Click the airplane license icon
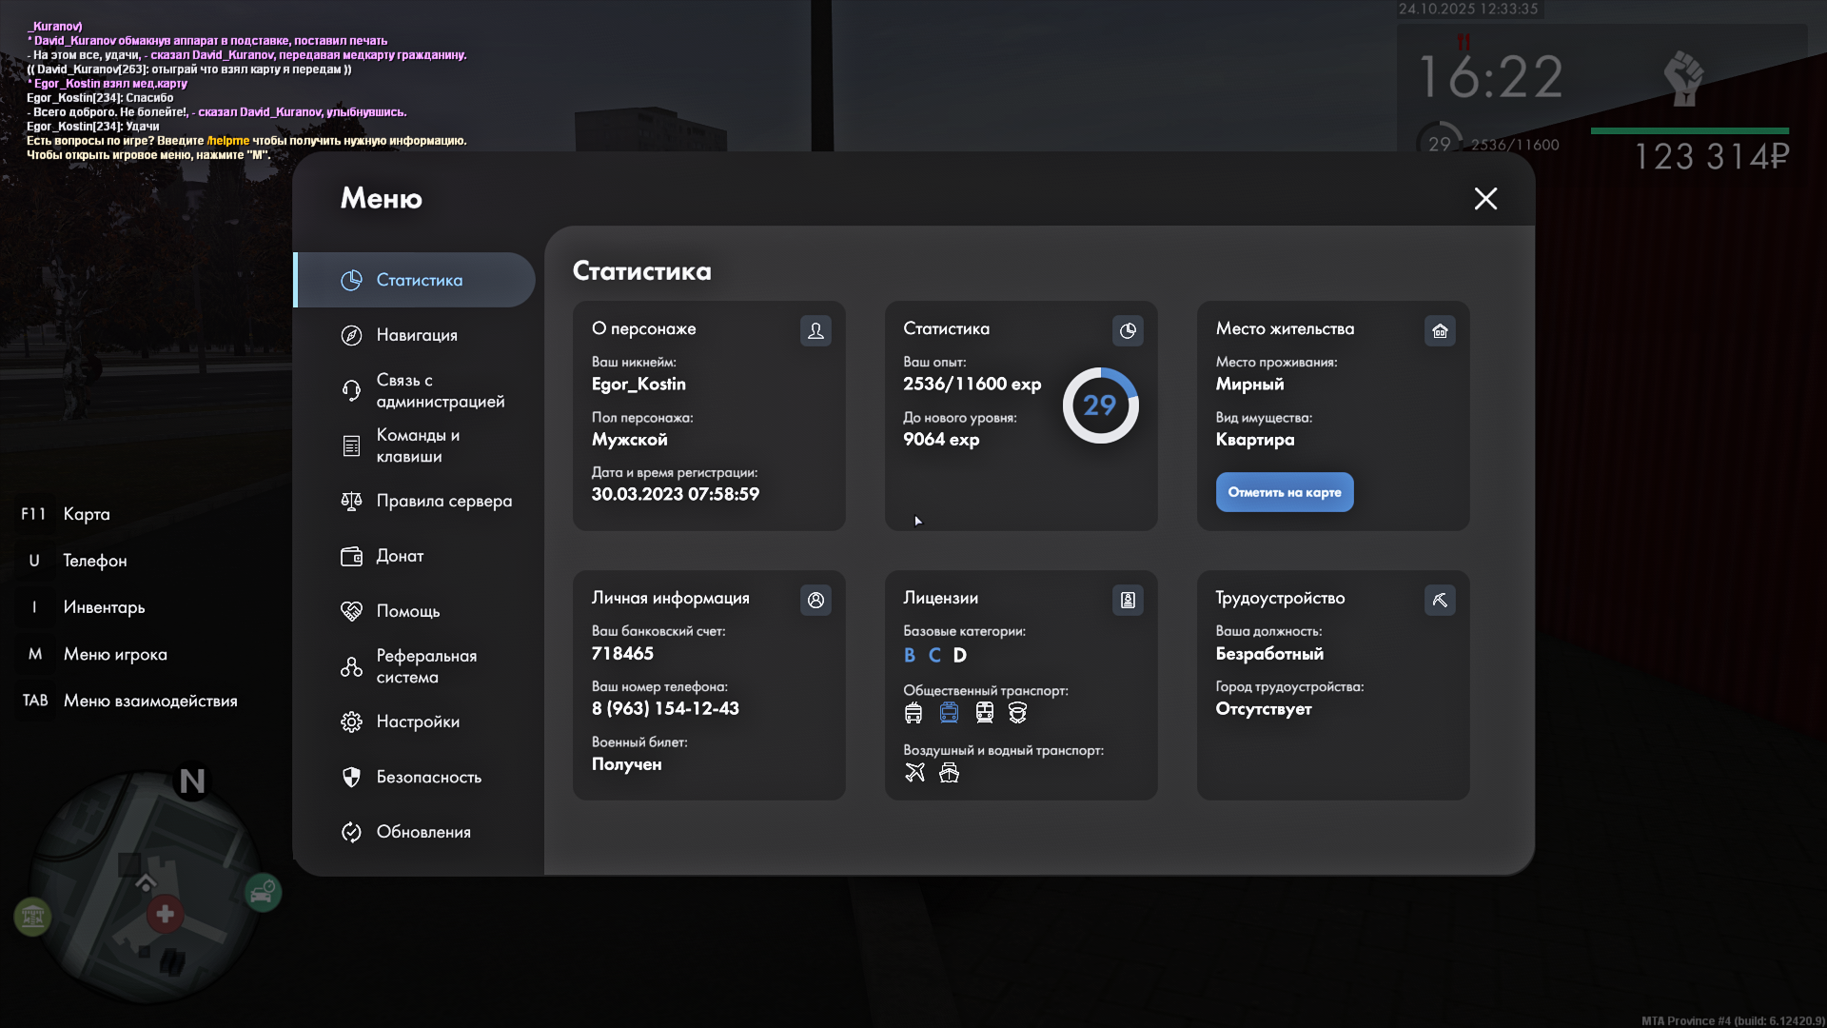1827x1028 pixels. point(914,772)
